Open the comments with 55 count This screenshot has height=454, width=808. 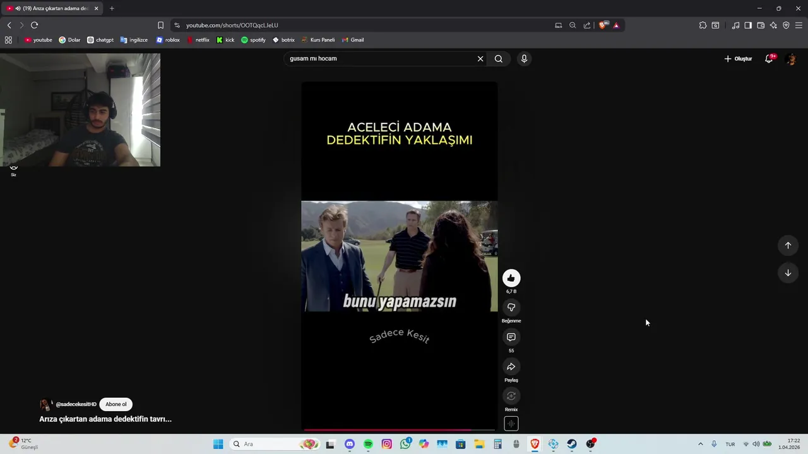point(511,337)
